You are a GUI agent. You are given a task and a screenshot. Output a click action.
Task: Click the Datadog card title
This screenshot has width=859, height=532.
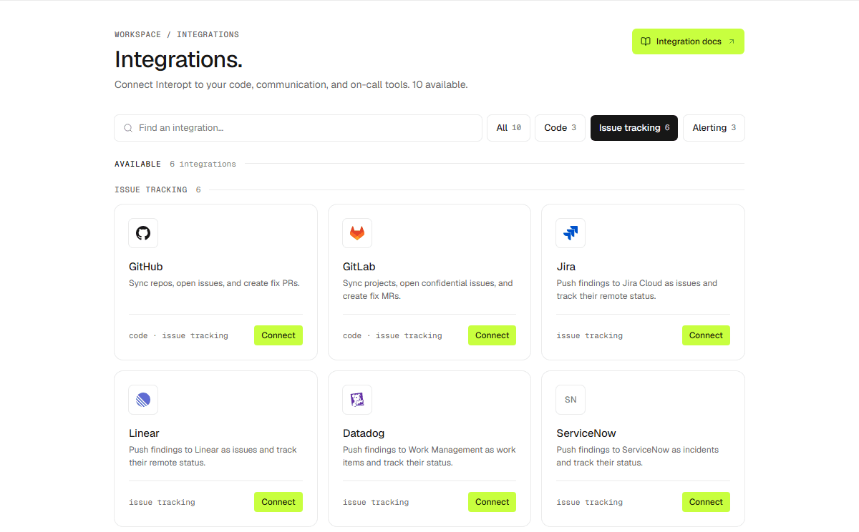[364, 433]
